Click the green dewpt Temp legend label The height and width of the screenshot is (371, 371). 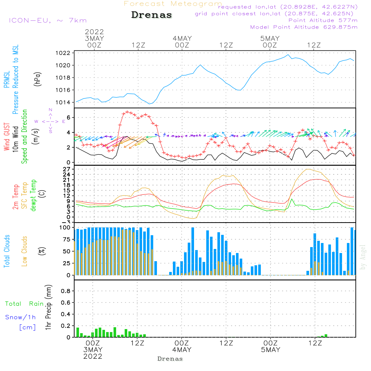tap(33, 196)
